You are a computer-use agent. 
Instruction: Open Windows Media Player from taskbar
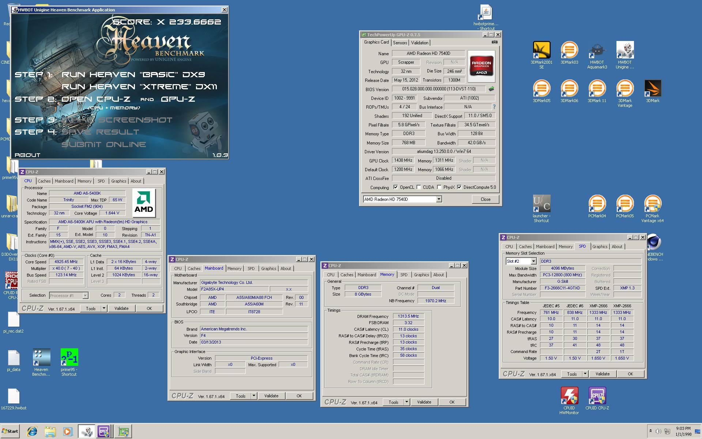click(x=68, y=432)
